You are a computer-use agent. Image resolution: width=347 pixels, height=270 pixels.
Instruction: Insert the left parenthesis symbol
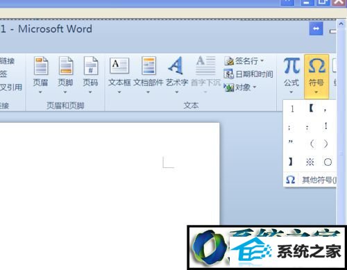pyautogui.click(x=312, y=144)
